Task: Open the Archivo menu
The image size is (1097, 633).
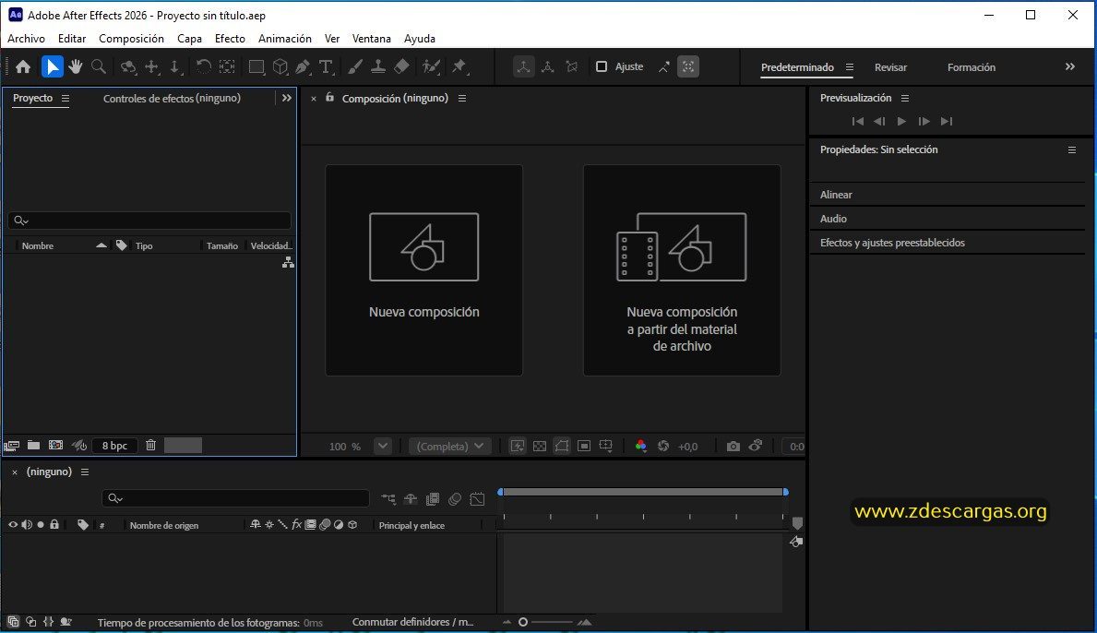Action: point(27,39)
